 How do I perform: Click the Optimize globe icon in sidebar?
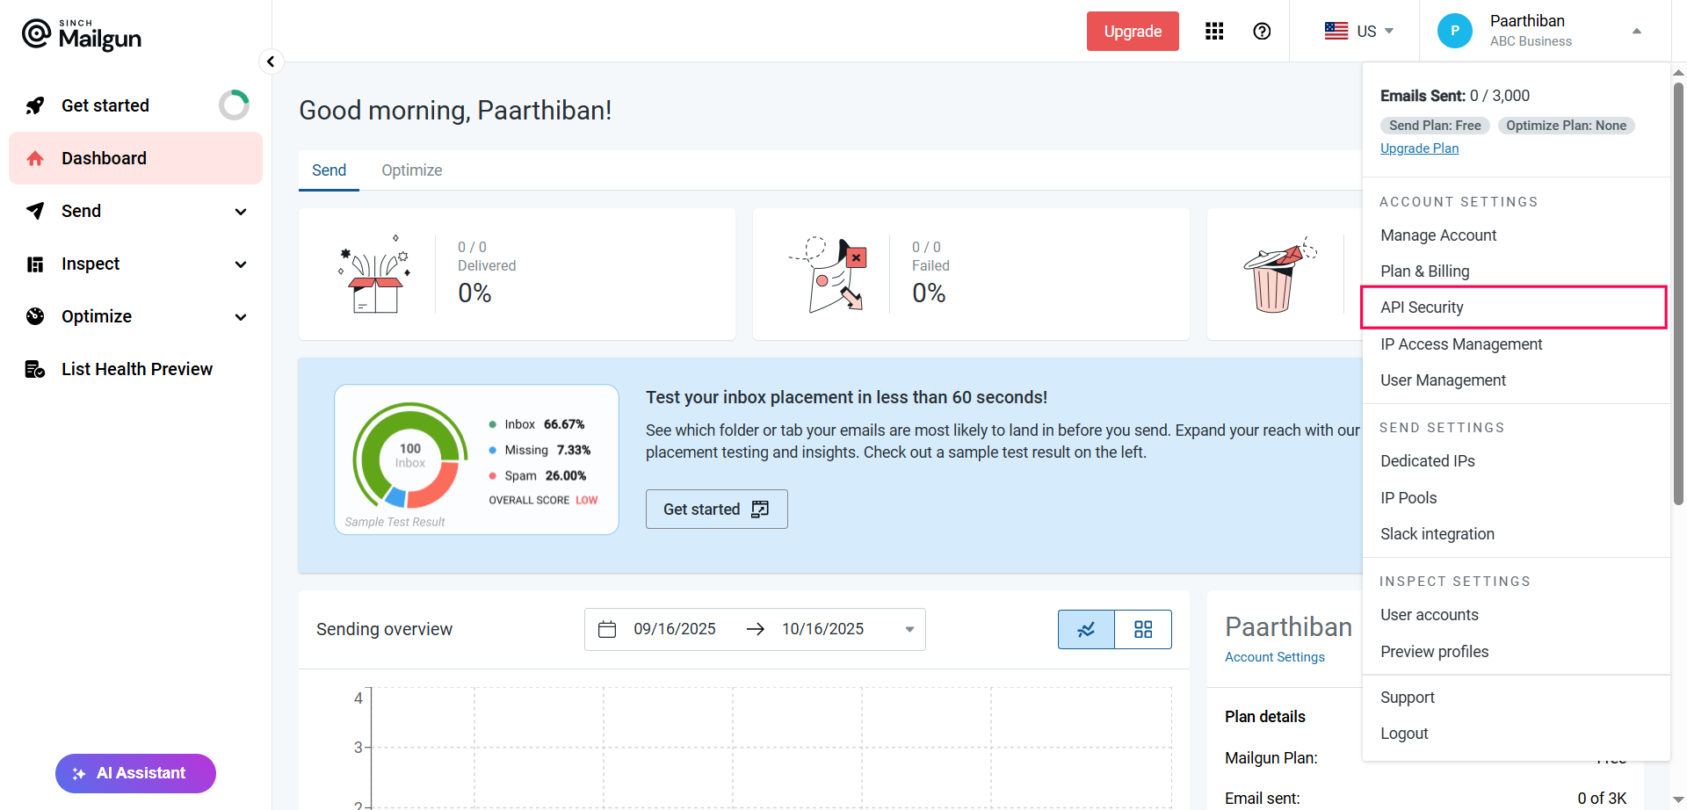(x=35, y=316)
